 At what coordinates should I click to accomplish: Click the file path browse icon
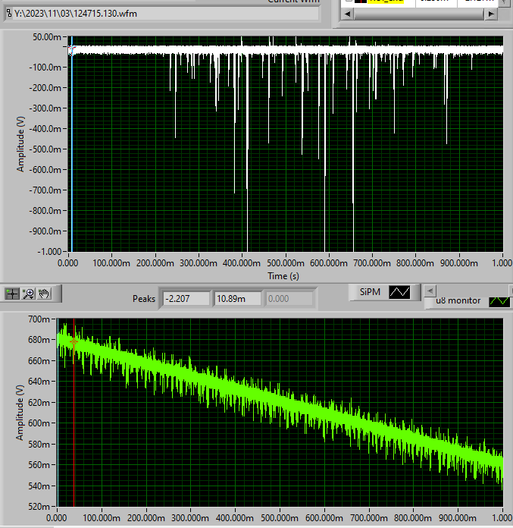click(x=9, y=14)
